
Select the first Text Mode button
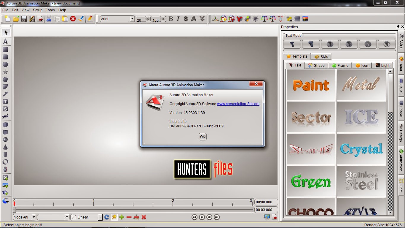point(292,44)
